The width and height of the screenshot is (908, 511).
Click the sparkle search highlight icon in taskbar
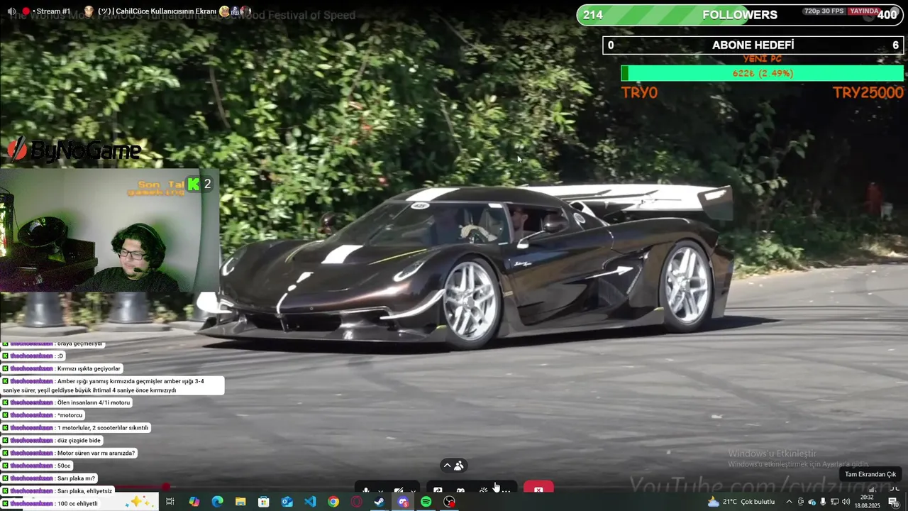140,502
